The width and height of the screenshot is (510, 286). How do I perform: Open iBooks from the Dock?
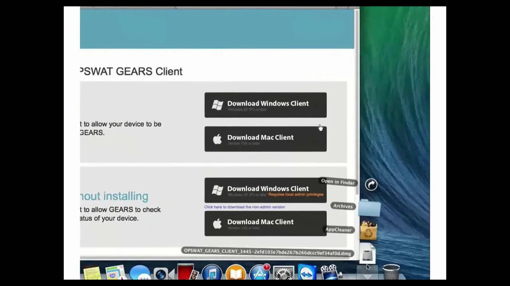point(235,273)
